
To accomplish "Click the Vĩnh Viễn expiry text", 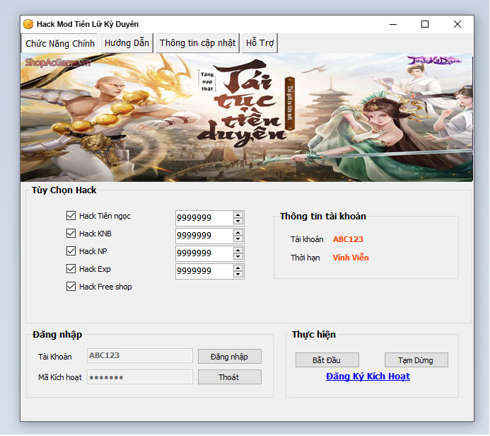I will pyautogui.click(x=351, y=258).
